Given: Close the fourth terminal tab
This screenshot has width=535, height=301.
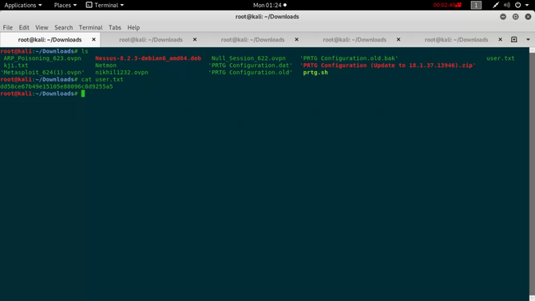Looking at the screenshot, I should coord(398,40).
